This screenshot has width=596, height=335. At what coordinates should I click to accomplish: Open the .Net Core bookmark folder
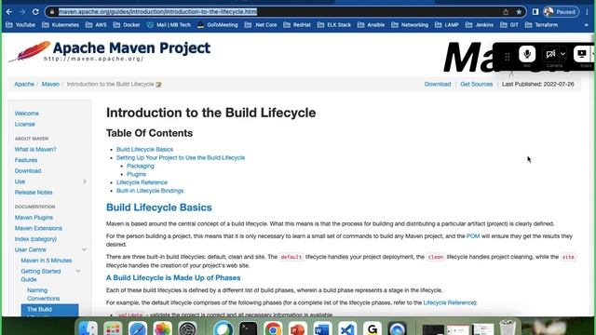coord(261,25)
